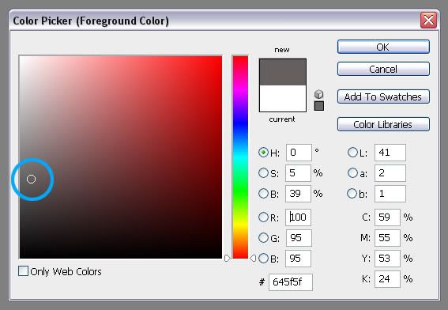Click the H hue degree field
This screenshot has width=448, height=310.
[299, 153]
